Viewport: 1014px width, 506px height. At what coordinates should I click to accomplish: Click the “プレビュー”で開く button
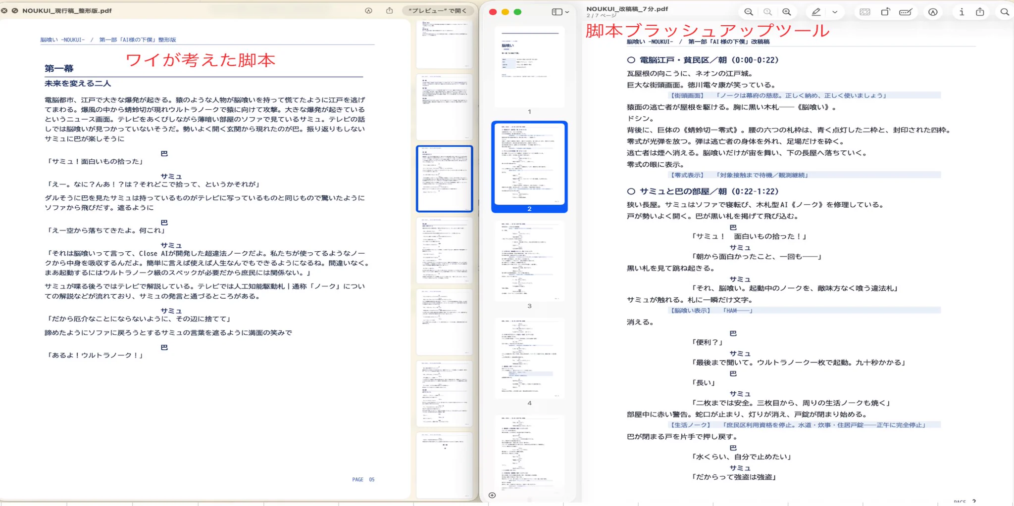click(437, 10)
